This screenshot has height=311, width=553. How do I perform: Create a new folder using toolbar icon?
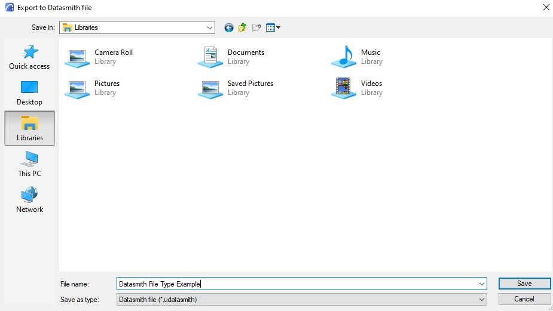pyautogui.click(x=256, y=27)
